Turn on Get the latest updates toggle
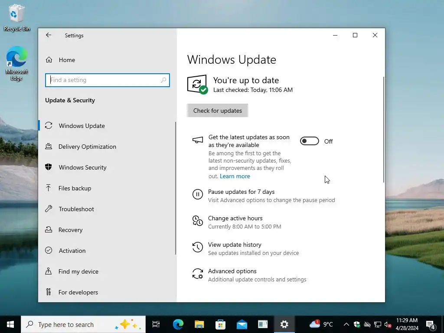This screenshot has width=444, height=333. click(x=310, y=141)
